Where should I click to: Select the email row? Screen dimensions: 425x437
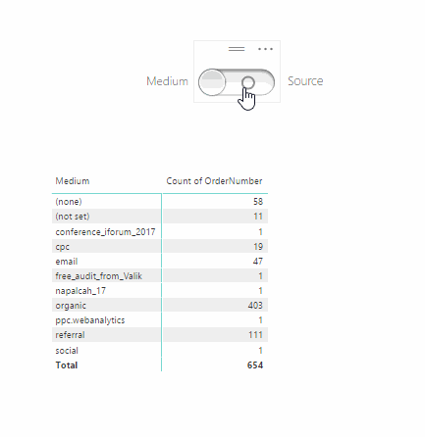pyautogui.click(x=160, y=262)
